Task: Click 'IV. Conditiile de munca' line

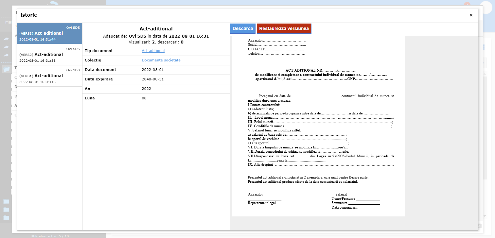Action: (x=320, y=126)
